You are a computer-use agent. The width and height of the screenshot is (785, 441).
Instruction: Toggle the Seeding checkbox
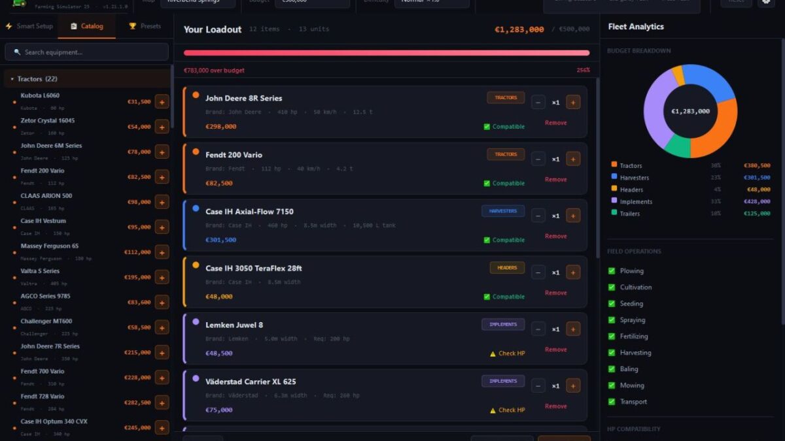pos(612,304)
